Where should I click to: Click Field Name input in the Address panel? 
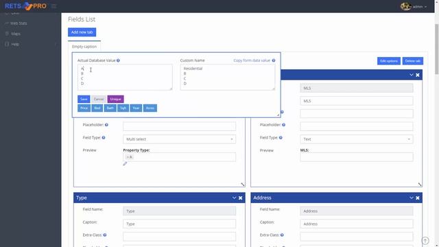357,211
